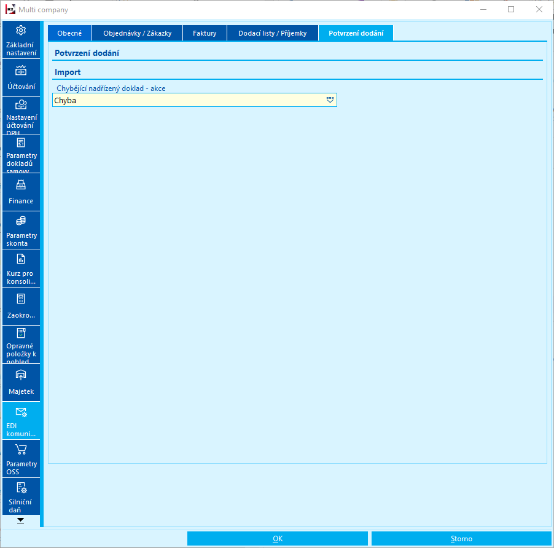Click the K2 application logo icon
The image size is (554, 548).
10,9
